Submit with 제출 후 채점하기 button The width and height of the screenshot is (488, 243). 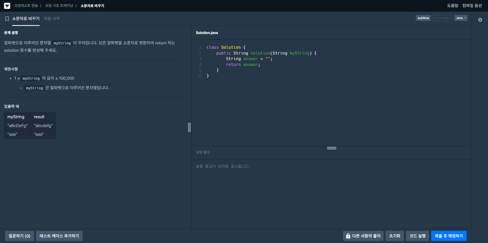point(449,236)
